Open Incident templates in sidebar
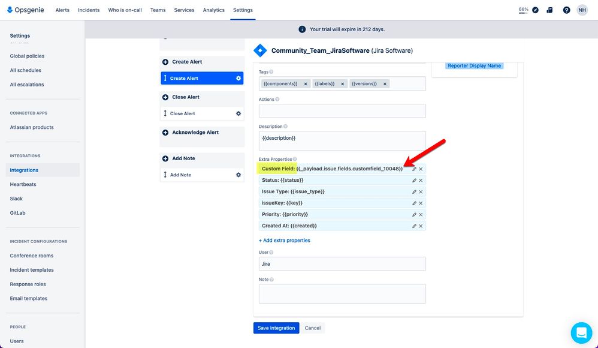Image resolution: width=598 pixels, height=348 pixels. 32,270
